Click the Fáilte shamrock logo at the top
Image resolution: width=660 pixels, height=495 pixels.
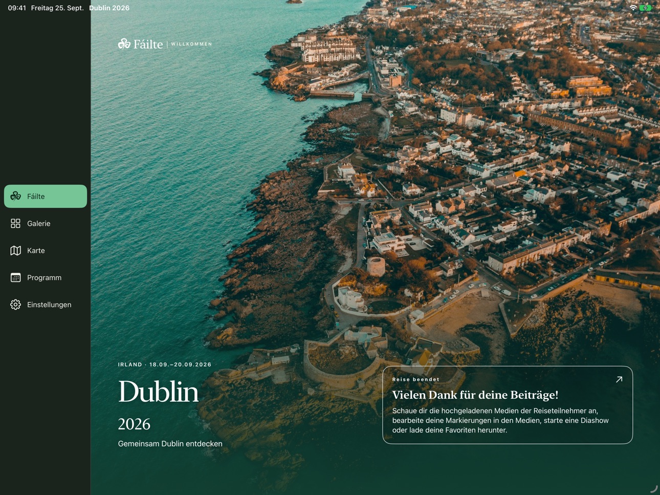point(124,44)
